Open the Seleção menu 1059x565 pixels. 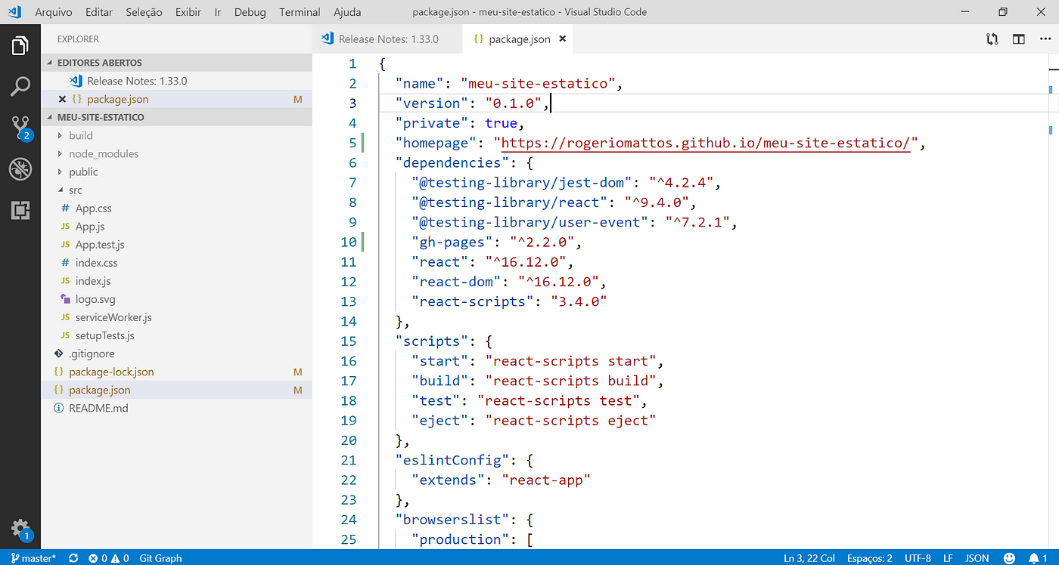[x=144, y=12]
